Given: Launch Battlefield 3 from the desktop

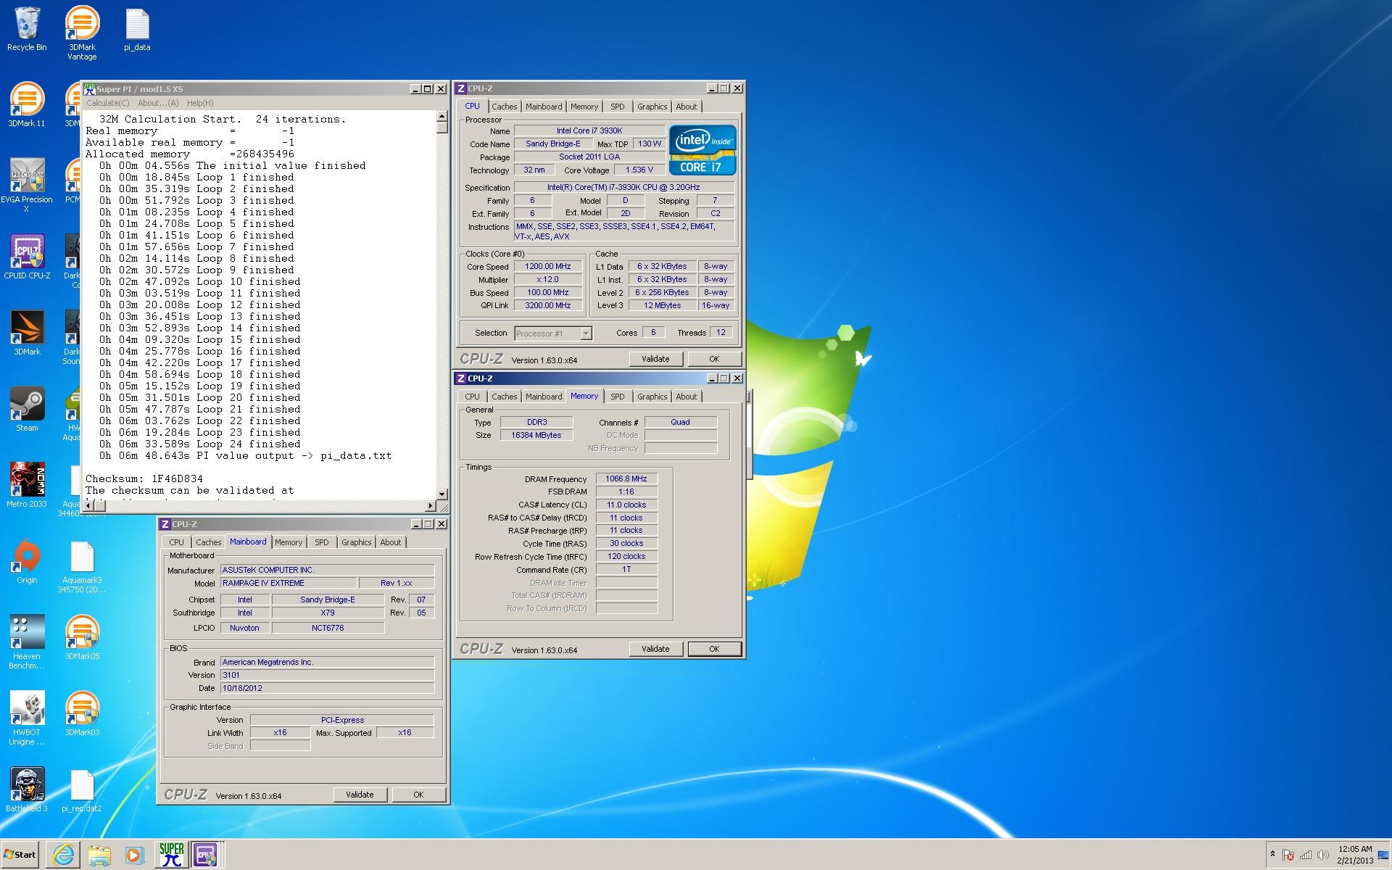Looking at the screenshot, I should 27,790.
